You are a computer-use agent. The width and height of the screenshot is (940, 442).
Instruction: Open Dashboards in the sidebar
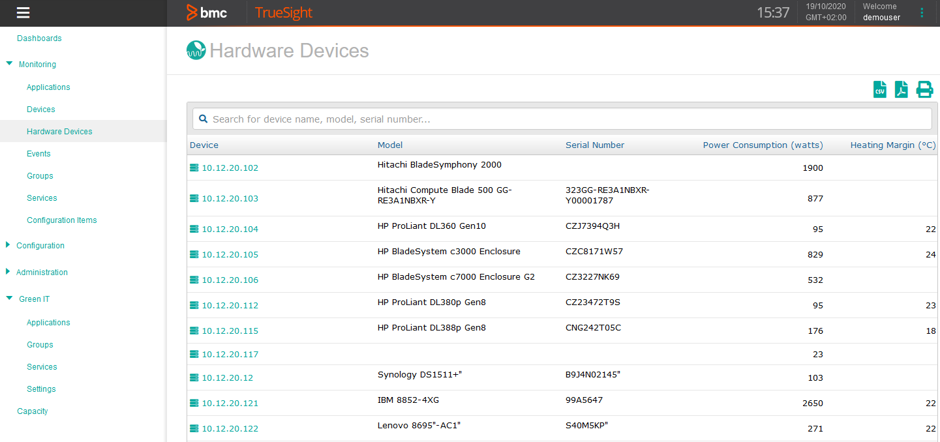click(x=39, y=38)
